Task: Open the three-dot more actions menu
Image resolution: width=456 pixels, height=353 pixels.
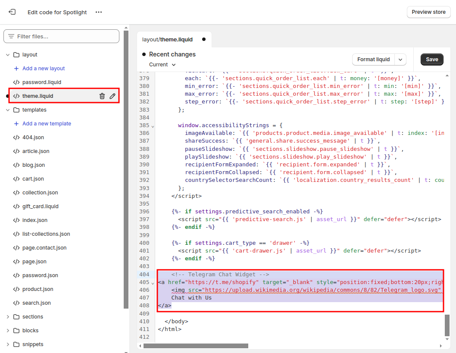Action: (x=99, y=12)
